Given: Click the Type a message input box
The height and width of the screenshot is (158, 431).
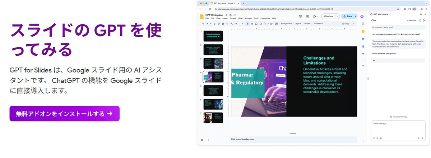Looking at the screenshot, I should (x=398, y=130).
